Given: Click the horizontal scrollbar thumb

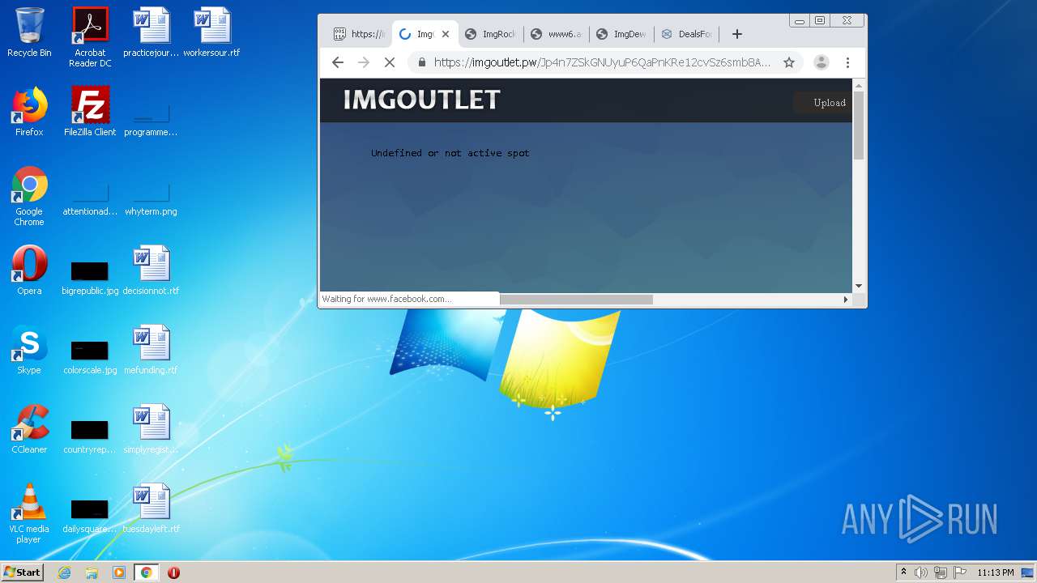Looking at the screenshot, I should (x=576, y=300).
